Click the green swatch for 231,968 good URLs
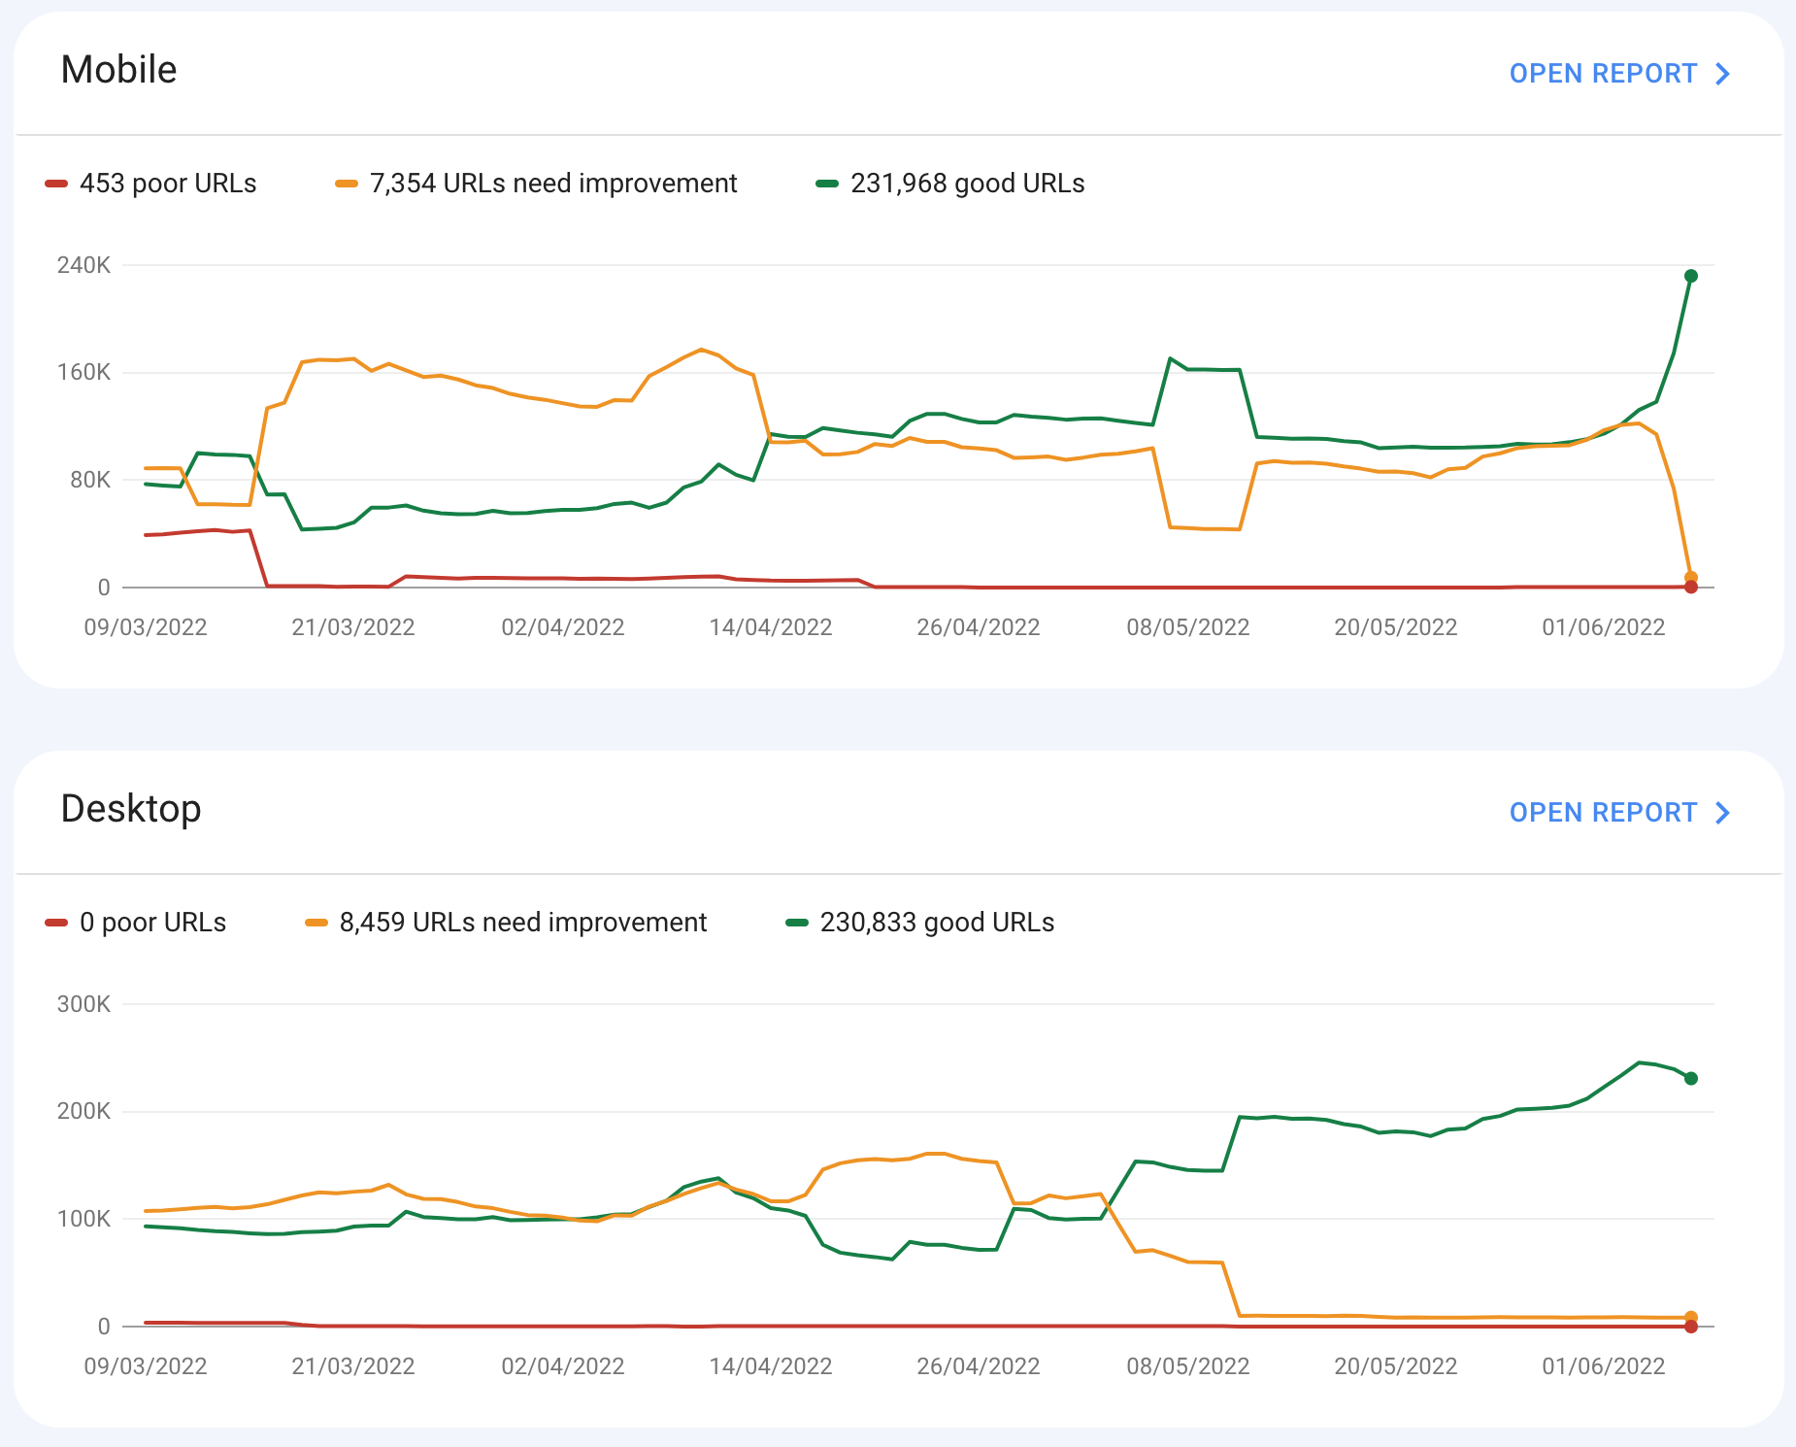Viewport: 1796px width, 1447px height. tap(827, 184)
